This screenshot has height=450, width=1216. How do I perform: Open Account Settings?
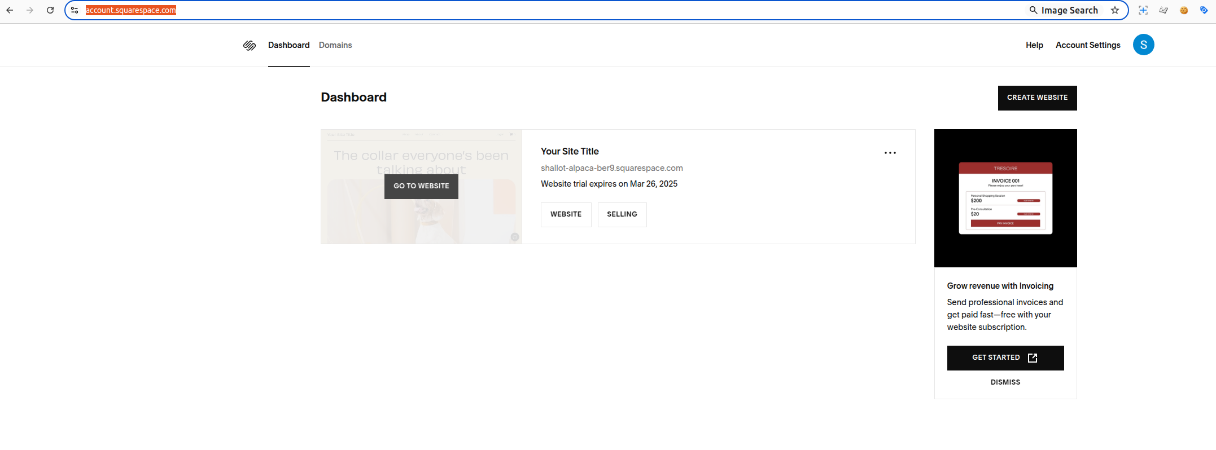pyautogui.click(x=1088, y=45)
